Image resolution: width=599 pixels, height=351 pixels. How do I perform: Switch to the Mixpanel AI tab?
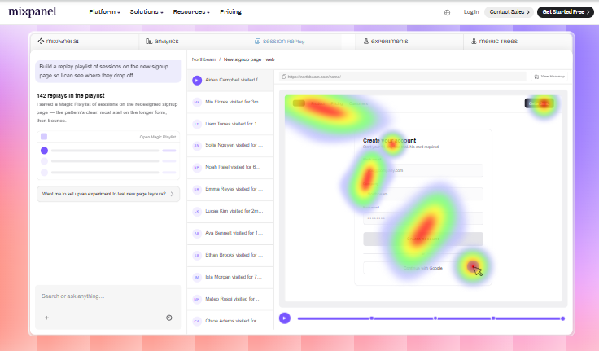[85, 41]
